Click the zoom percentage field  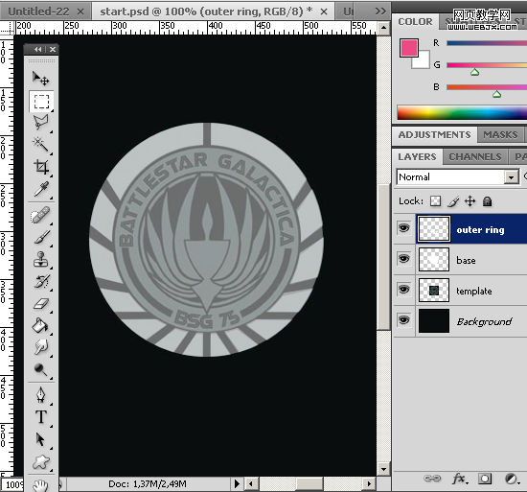pos(13,484)
